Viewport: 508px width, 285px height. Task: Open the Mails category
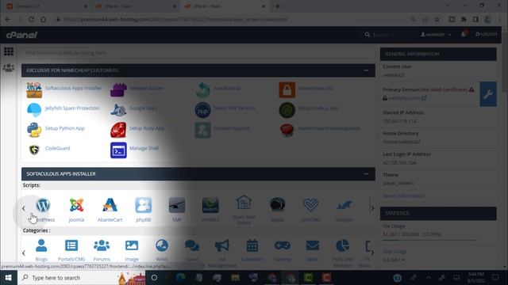coord(313,250)
